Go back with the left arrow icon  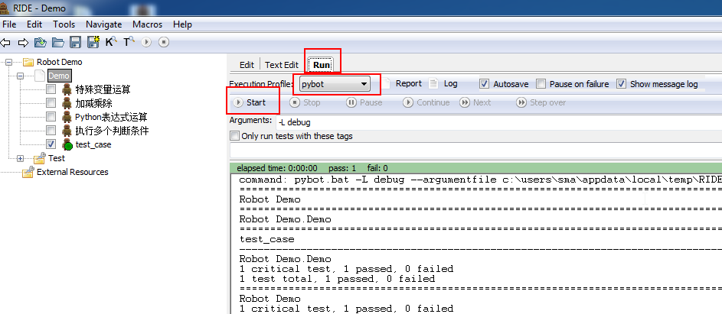click(5, 43)
